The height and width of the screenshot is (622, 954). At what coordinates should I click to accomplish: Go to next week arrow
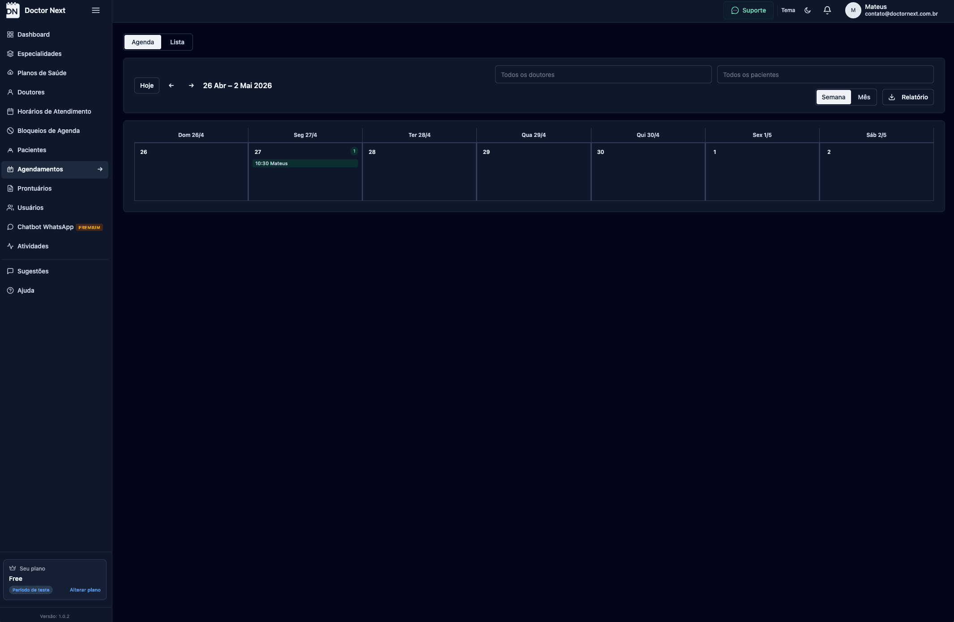point(191,85)
